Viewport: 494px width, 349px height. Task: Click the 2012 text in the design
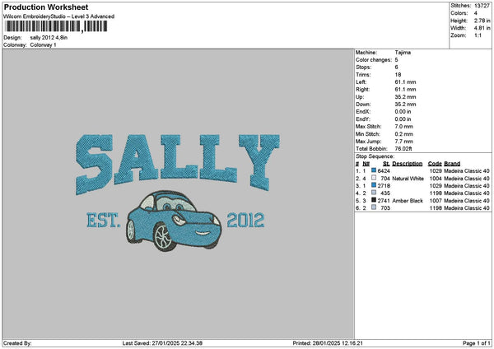pos(245,220)
